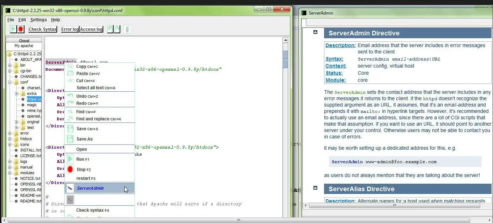Viewport: 493px width, 223px height.
Task: Click the red Stop icon in context menu
Action: tap(70, 169)
